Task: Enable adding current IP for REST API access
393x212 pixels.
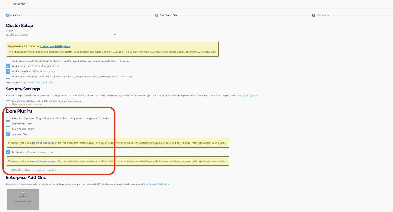Action: point(8,61)
